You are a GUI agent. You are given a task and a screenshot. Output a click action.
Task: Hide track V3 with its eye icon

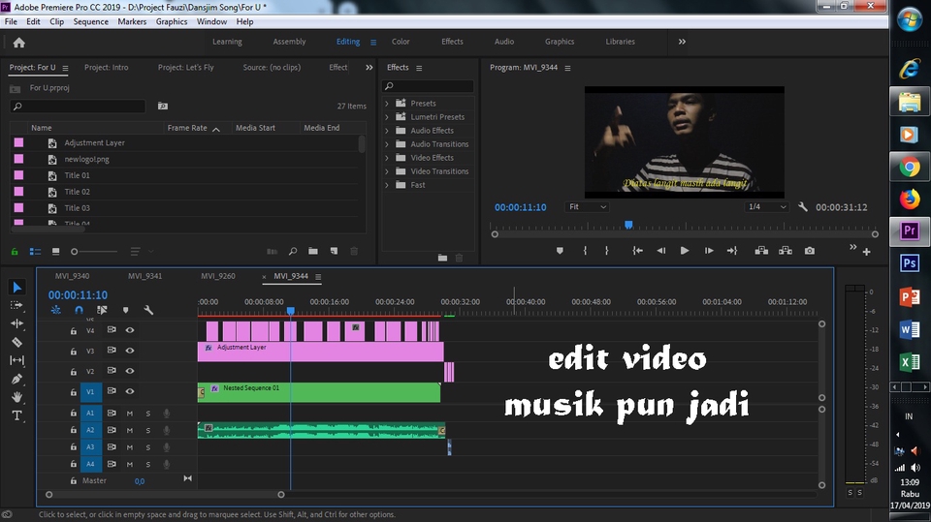[x=130, y=351]
